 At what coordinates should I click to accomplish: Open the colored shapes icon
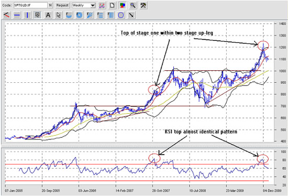tap(122, 6)
